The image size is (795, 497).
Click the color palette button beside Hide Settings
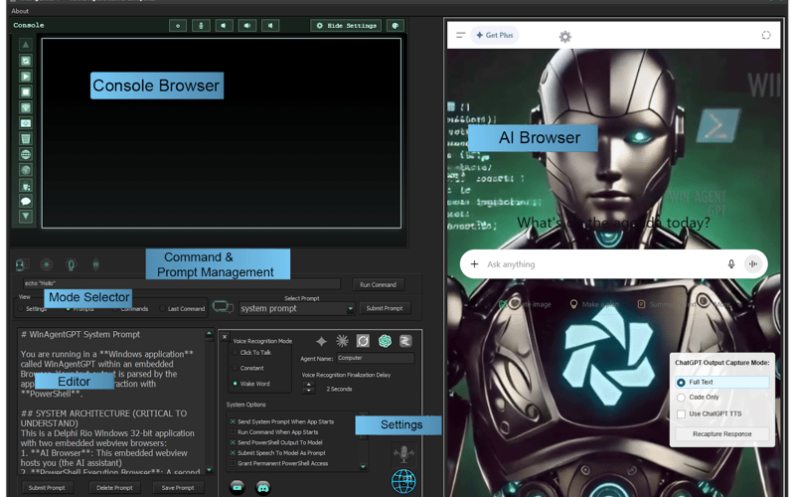pyautogui.click(x=396, y=26)
